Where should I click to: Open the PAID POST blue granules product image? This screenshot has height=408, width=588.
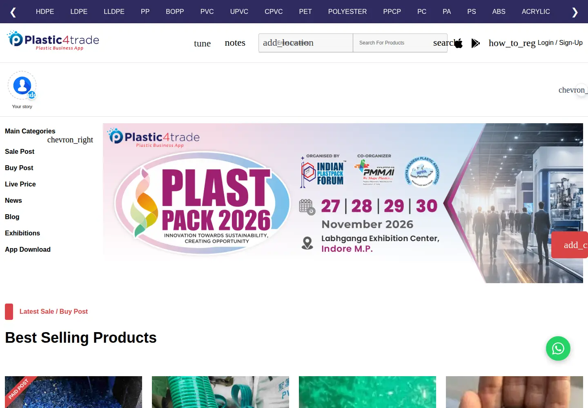73,392
